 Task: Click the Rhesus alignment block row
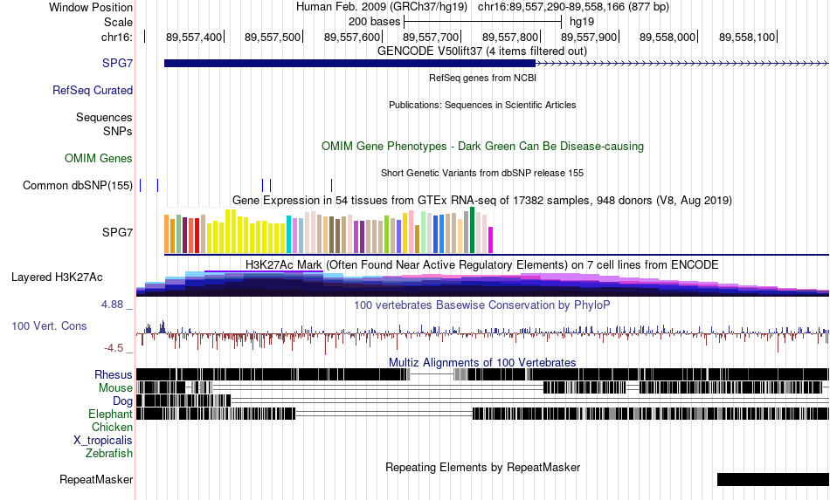click(x=482, y=374)
